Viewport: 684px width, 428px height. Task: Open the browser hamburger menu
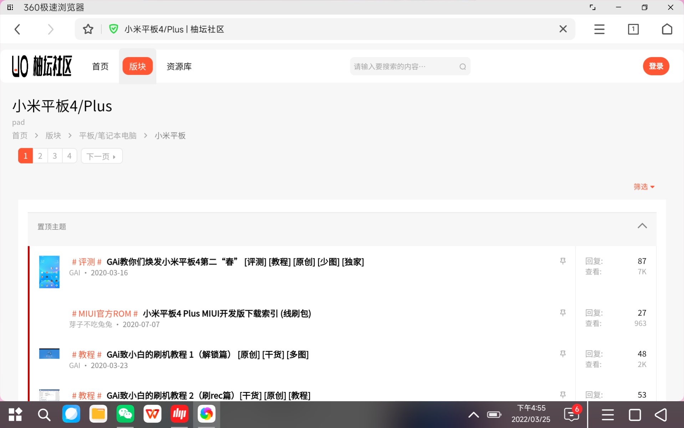599,29
